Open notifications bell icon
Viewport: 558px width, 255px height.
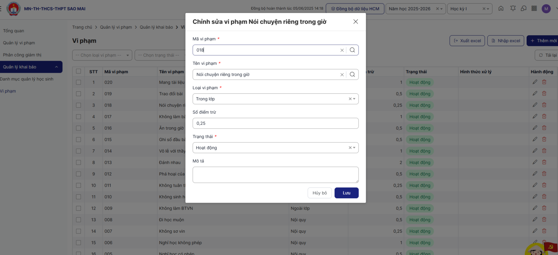(x=513, y=8)
